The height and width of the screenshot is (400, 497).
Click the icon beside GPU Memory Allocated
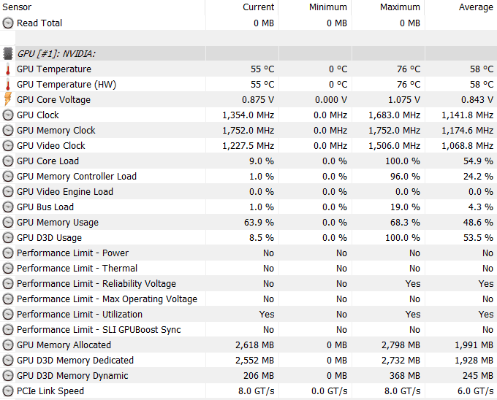8,345
